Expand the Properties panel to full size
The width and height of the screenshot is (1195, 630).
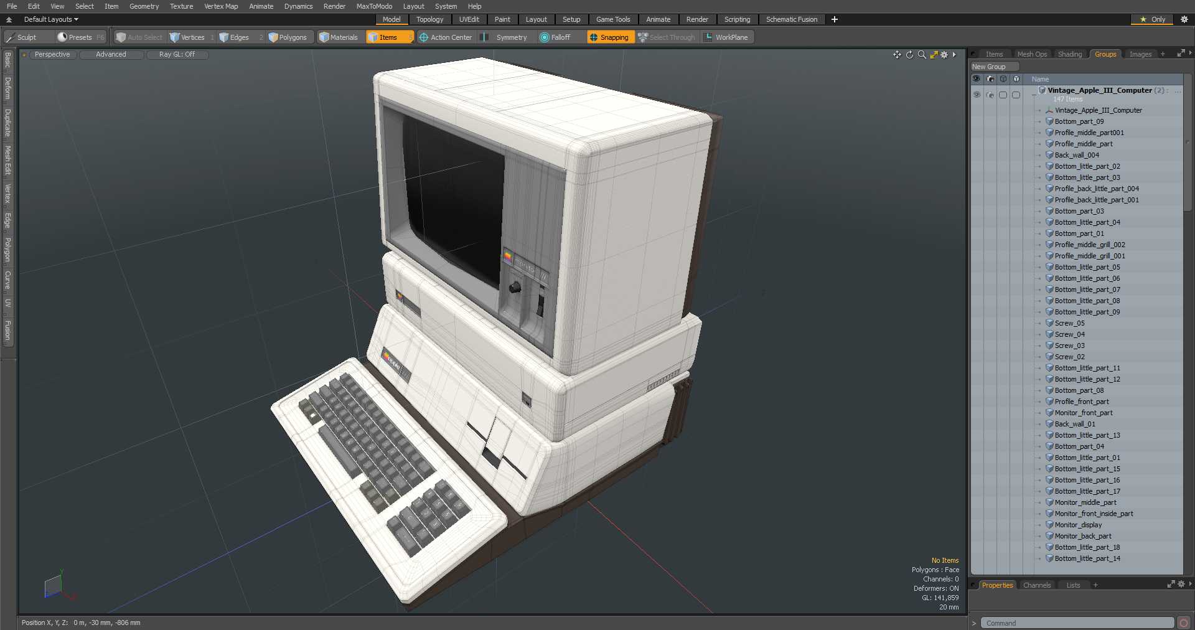click(x=1171, y=585)
